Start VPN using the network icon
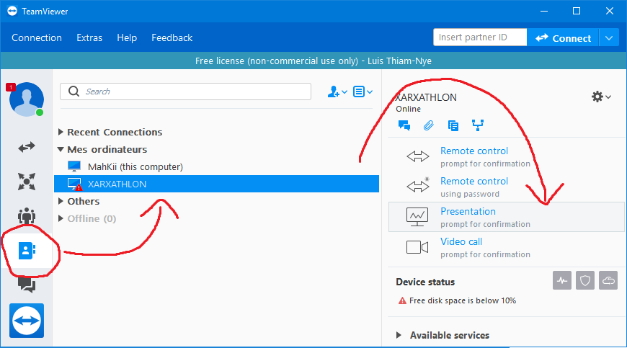 [x=477, y=125]
